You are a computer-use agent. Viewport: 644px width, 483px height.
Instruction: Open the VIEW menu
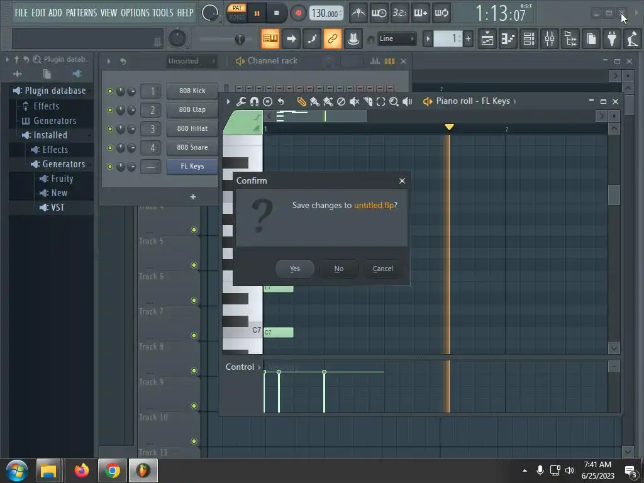(x=108, y=13)
